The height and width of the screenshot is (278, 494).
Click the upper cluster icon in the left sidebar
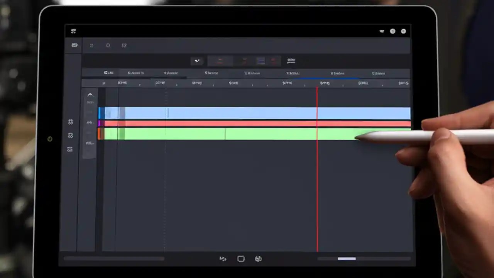coord(71,122)
